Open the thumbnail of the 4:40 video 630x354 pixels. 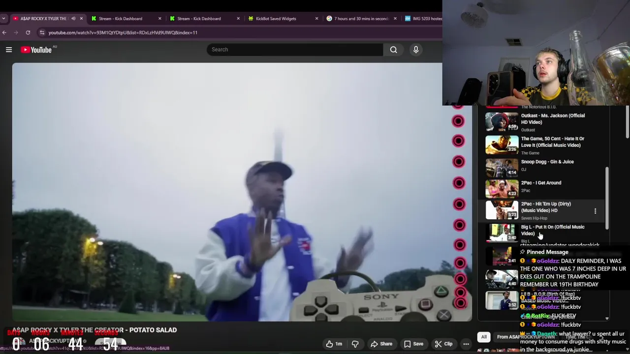[502, 279]
